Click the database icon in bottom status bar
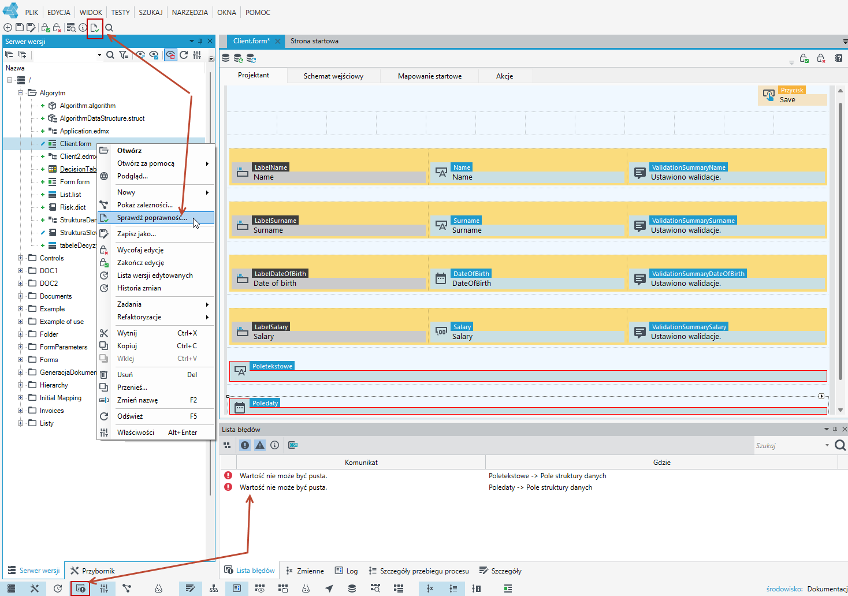 point(352,588)
